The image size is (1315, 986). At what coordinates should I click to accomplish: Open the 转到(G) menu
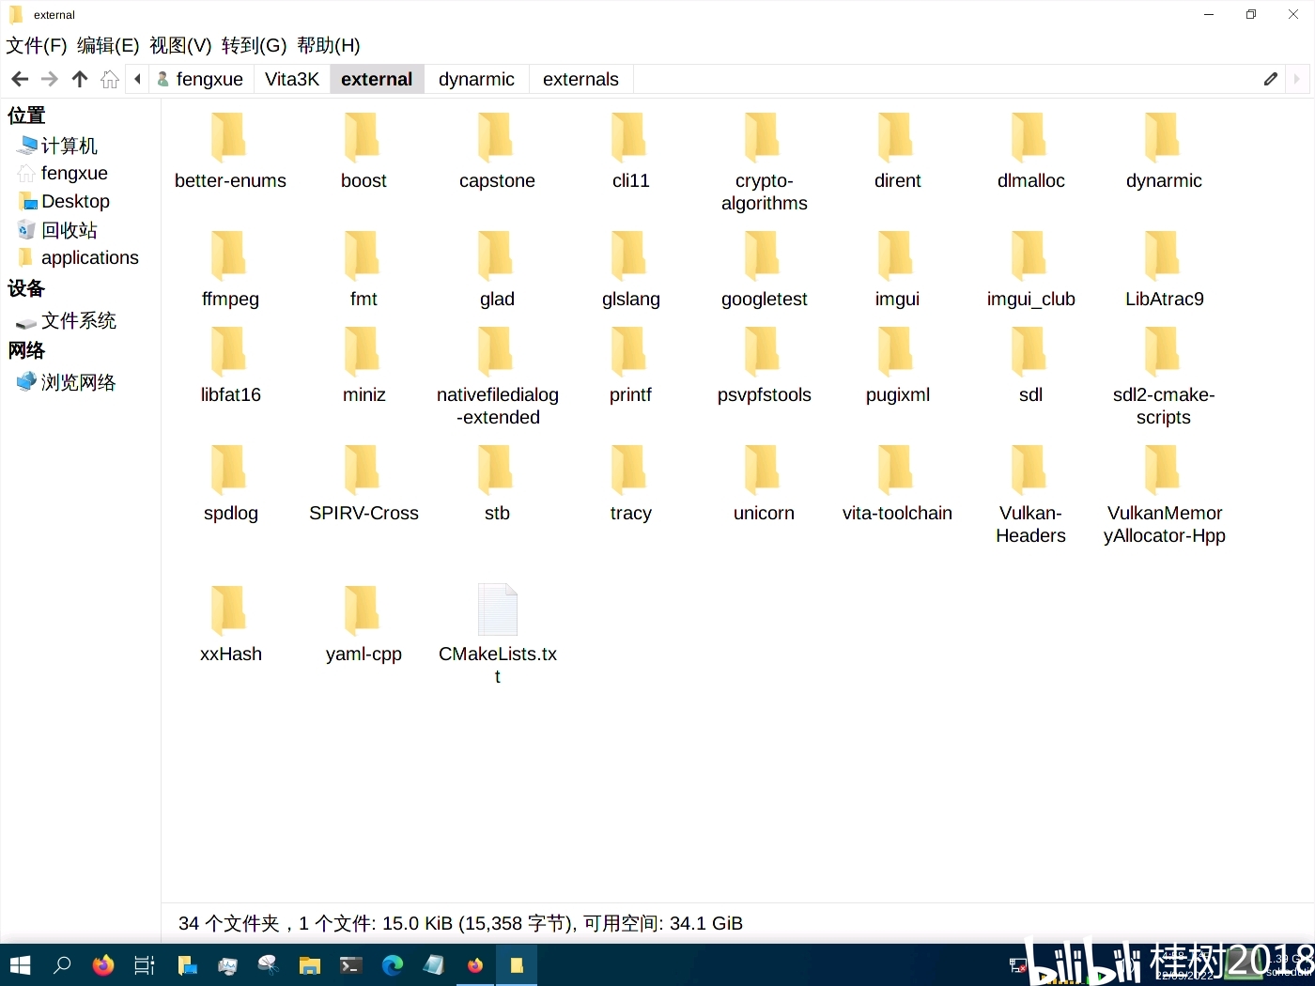click(x=254, y=45)
